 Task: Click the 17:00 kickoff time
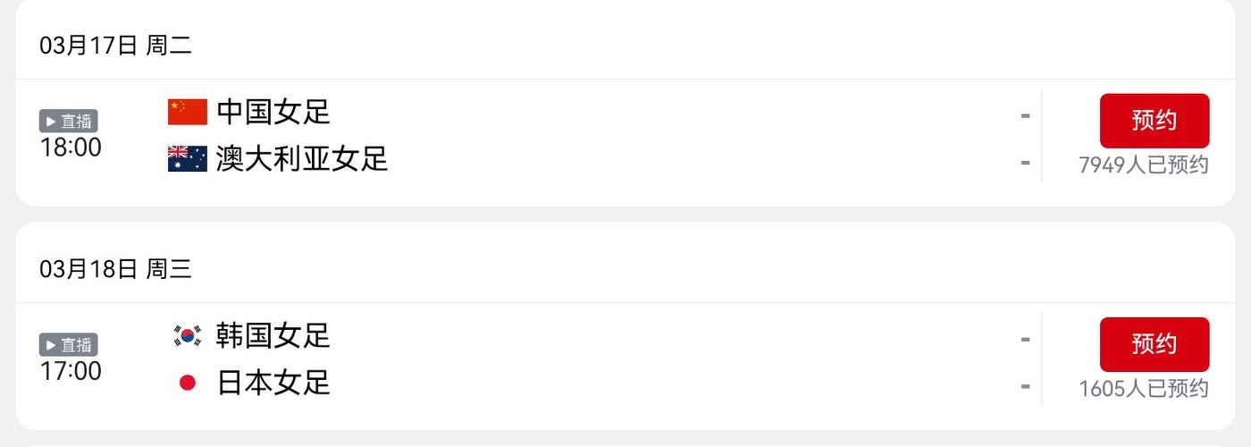tap(71, 371)
